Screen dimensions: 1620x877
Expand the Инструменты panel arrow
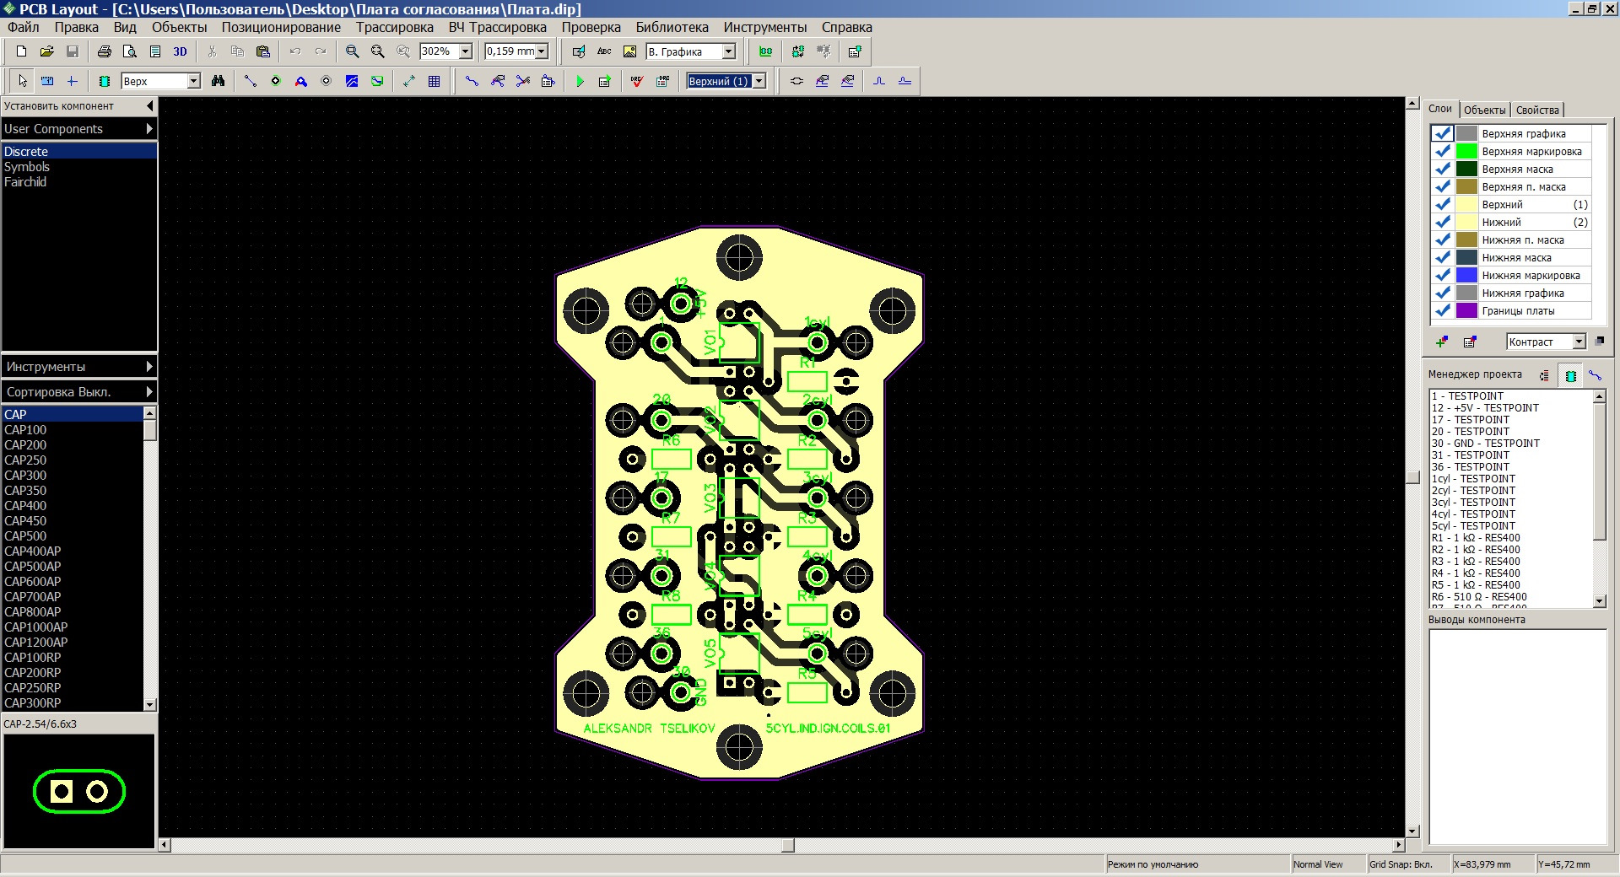[x=149, y=367]
